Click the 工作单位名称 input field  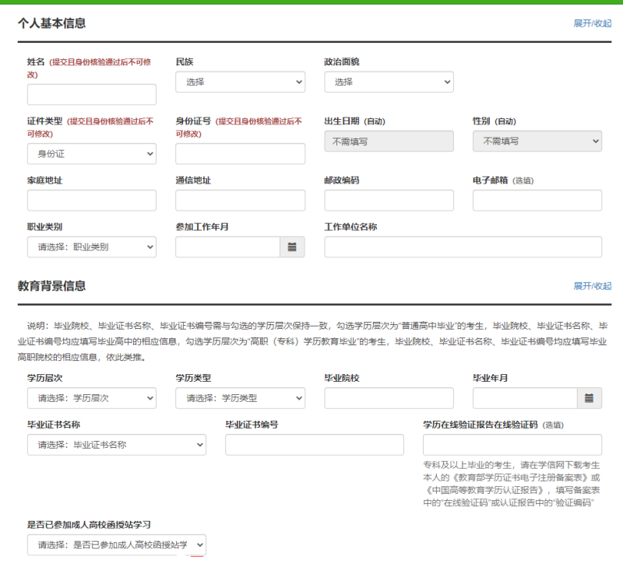coord(463,247)
